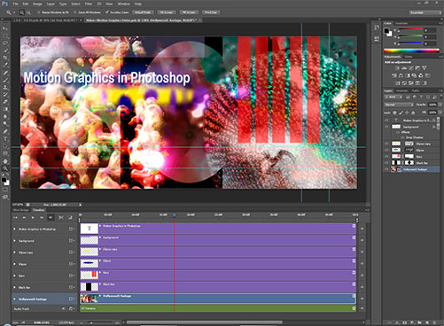Hide the text layer in Layers panel
This screenshot has width=444, height=326.
point(386,120)
